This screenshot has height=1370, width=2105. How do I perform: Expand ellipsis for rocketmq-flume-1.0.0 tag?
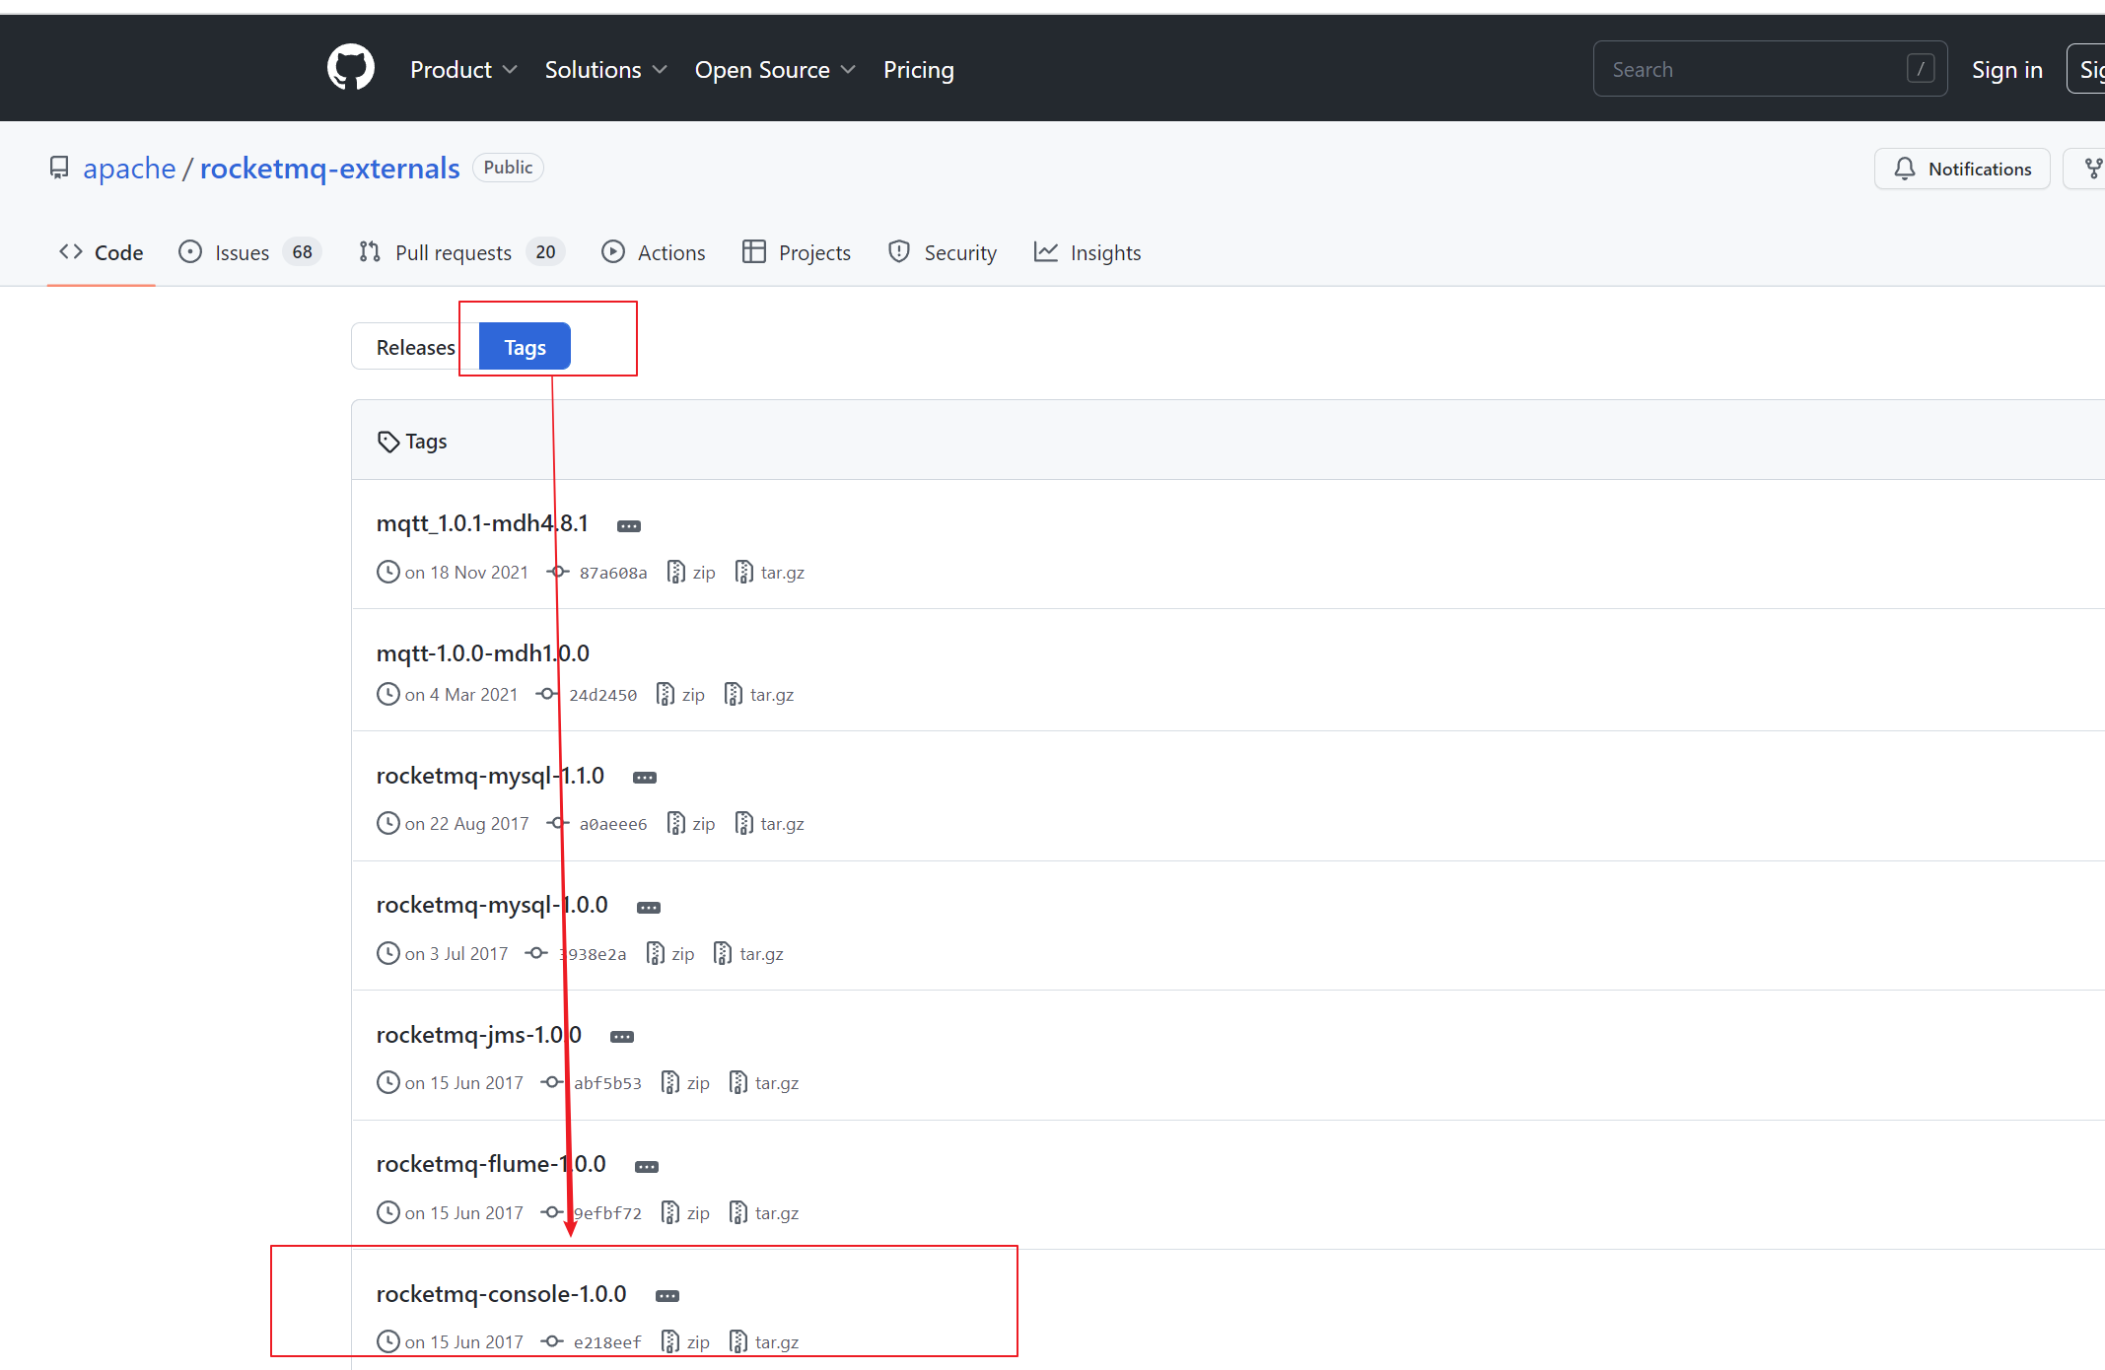point(647,1167)
